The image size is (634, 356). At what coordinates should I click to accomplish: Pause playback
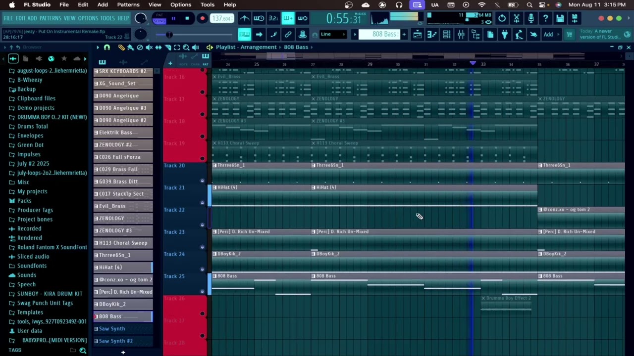pyautogui.click(x=173, y=18)
